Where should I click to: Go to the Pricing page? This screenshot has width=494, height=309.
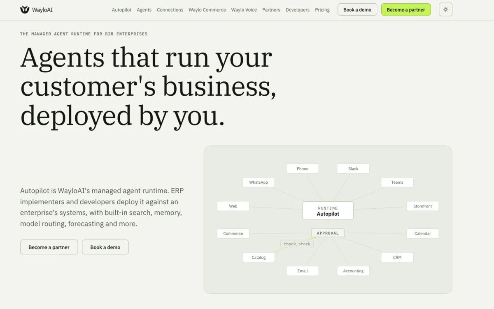pyautogui.click(x=322, y=10)
